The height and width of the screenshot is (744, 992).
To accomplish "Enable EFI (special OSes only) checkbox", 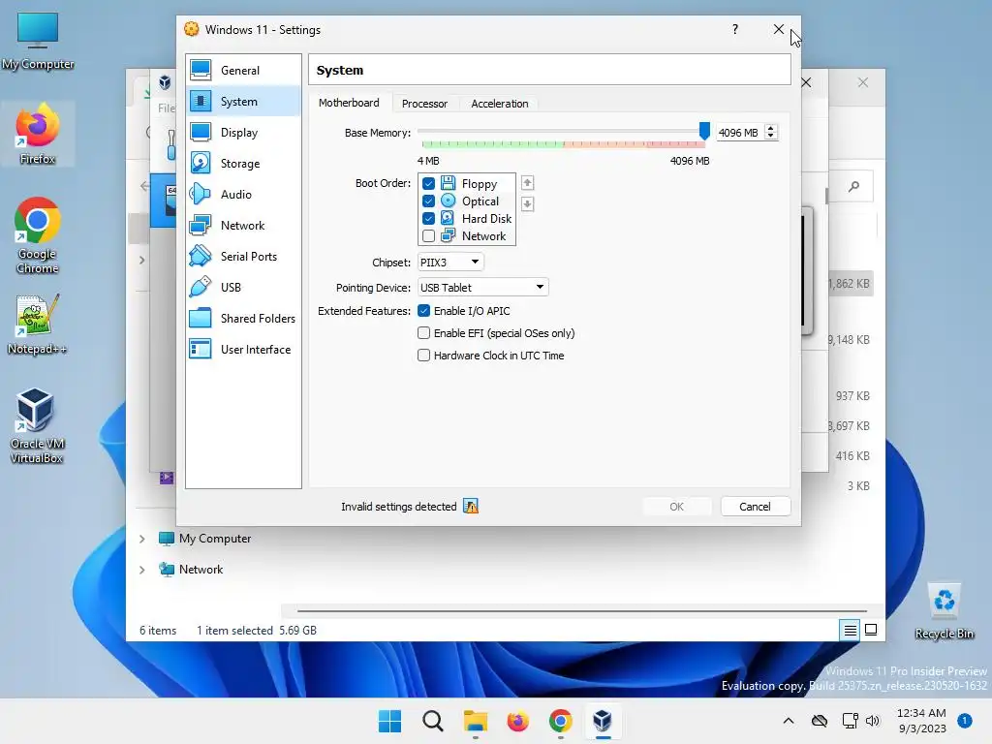I will tap(424, 333).
